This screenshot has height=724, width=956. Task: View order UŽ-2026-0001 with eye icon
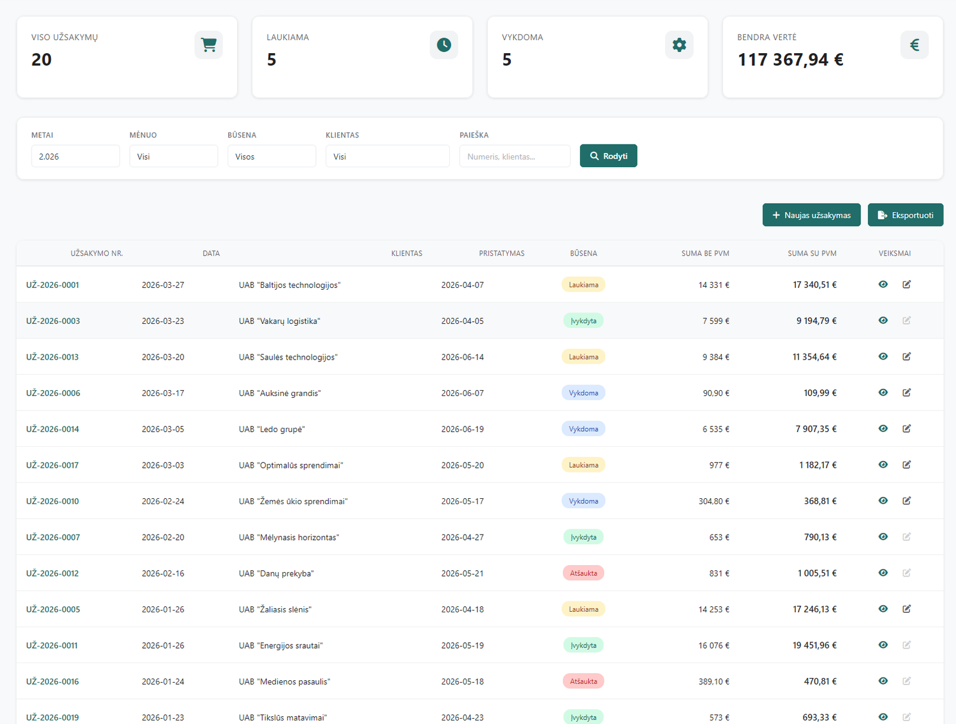tap(883, 284)
